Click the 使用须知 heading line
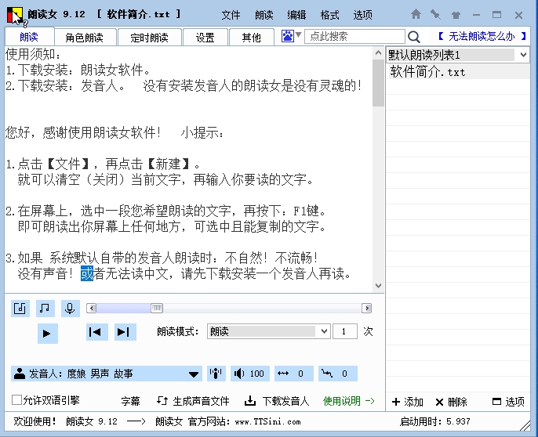 pos(33,54)
